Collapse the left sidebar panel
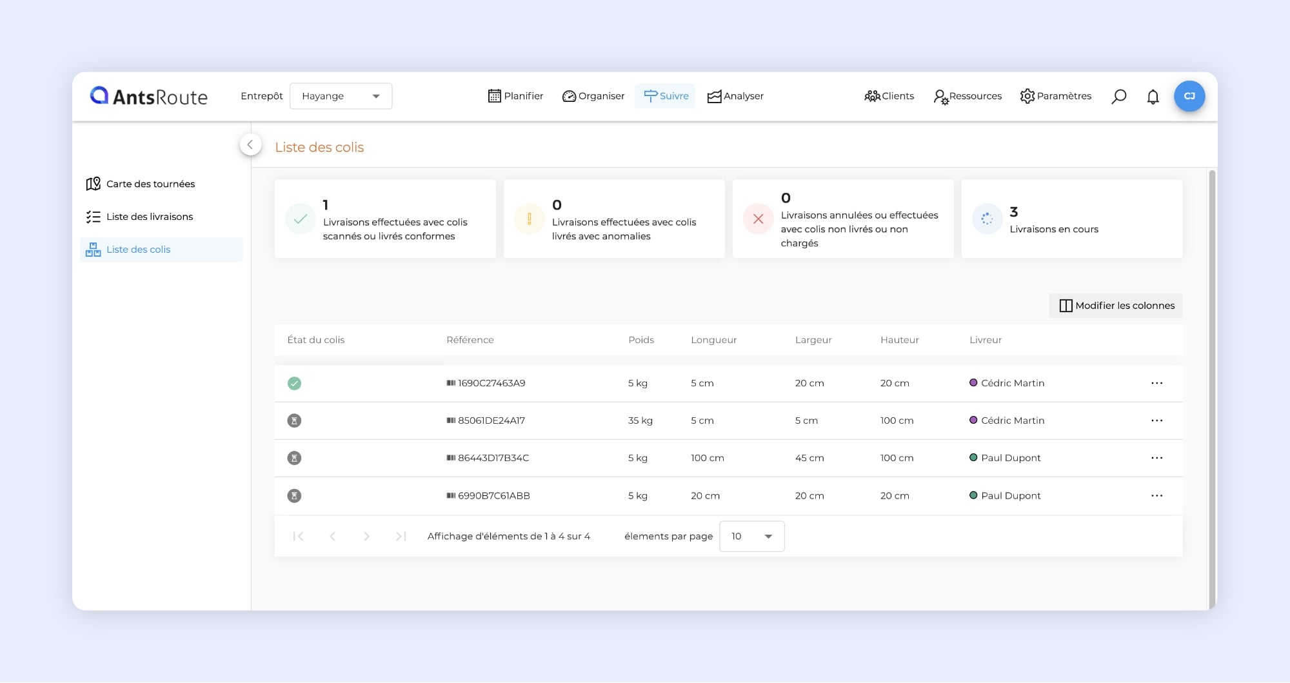 250,144
